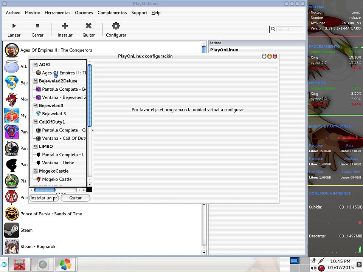The height and width of the screenshot is (272, 363).
Task: Select the LIMBO virtual drive
Action: (x=46, y=147)
